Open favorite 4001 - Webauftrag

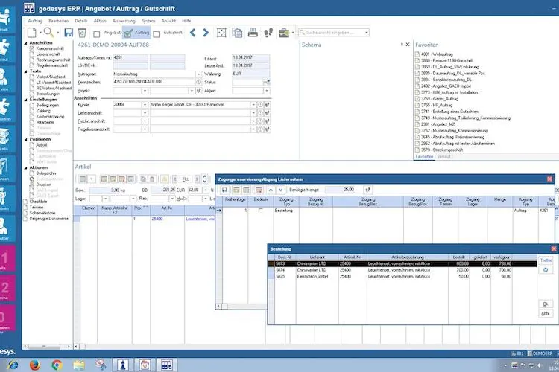437,54
